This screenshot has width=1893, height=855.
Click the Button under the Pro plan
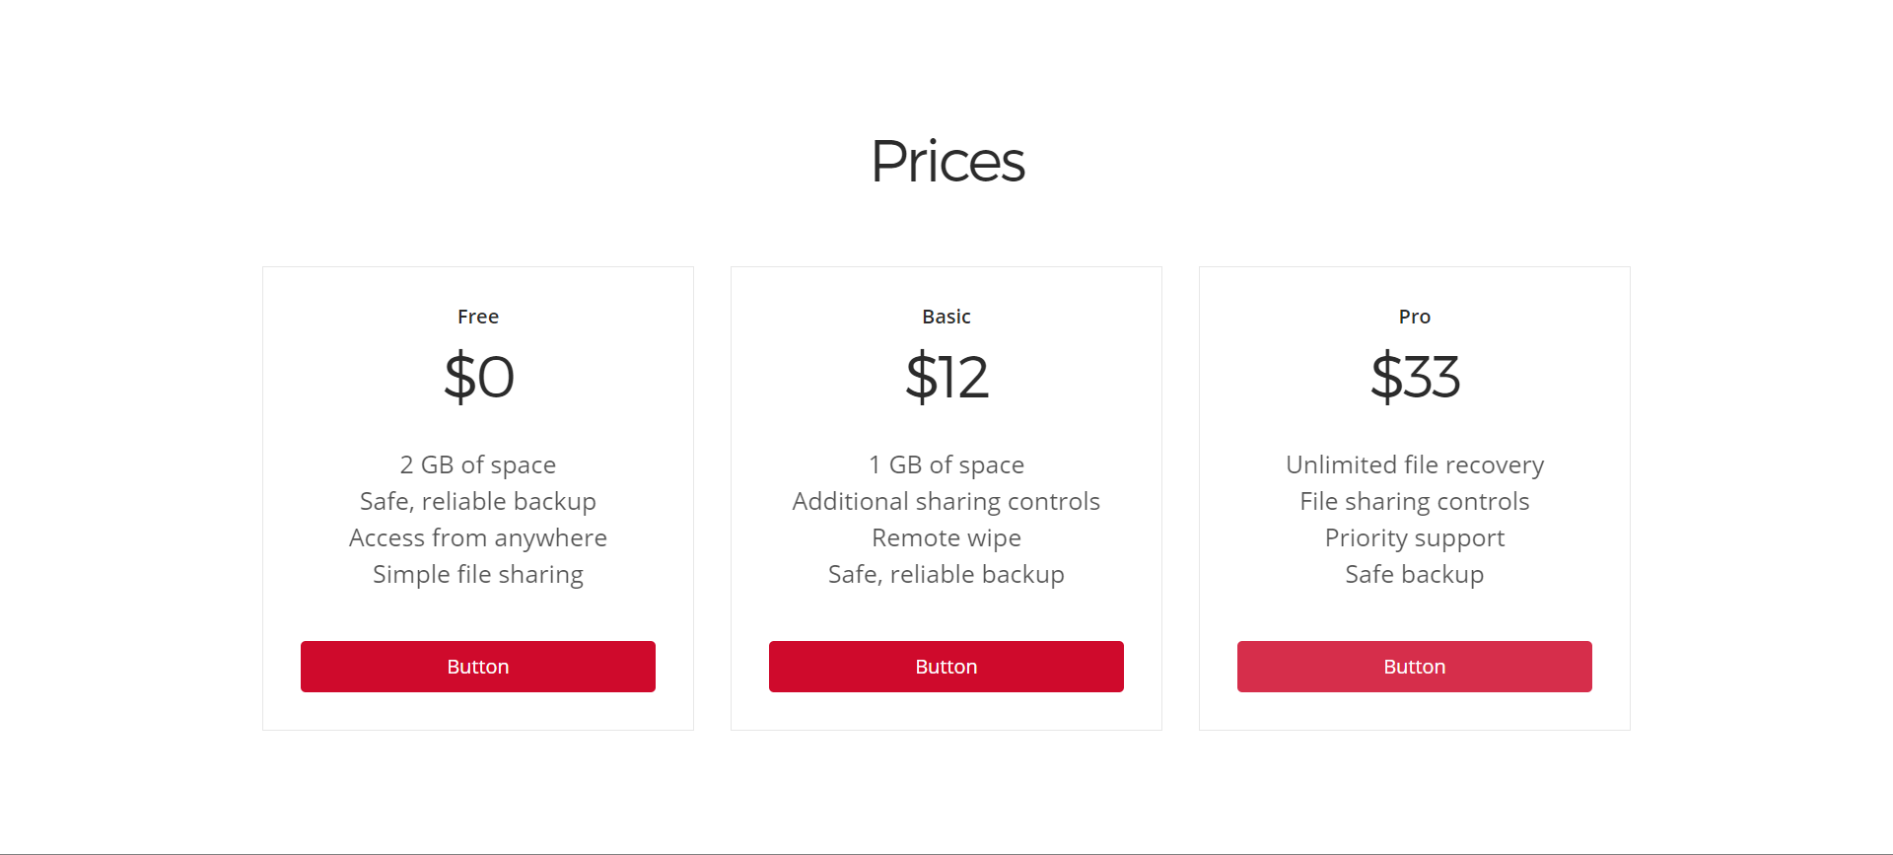(x=1415, y=667)
